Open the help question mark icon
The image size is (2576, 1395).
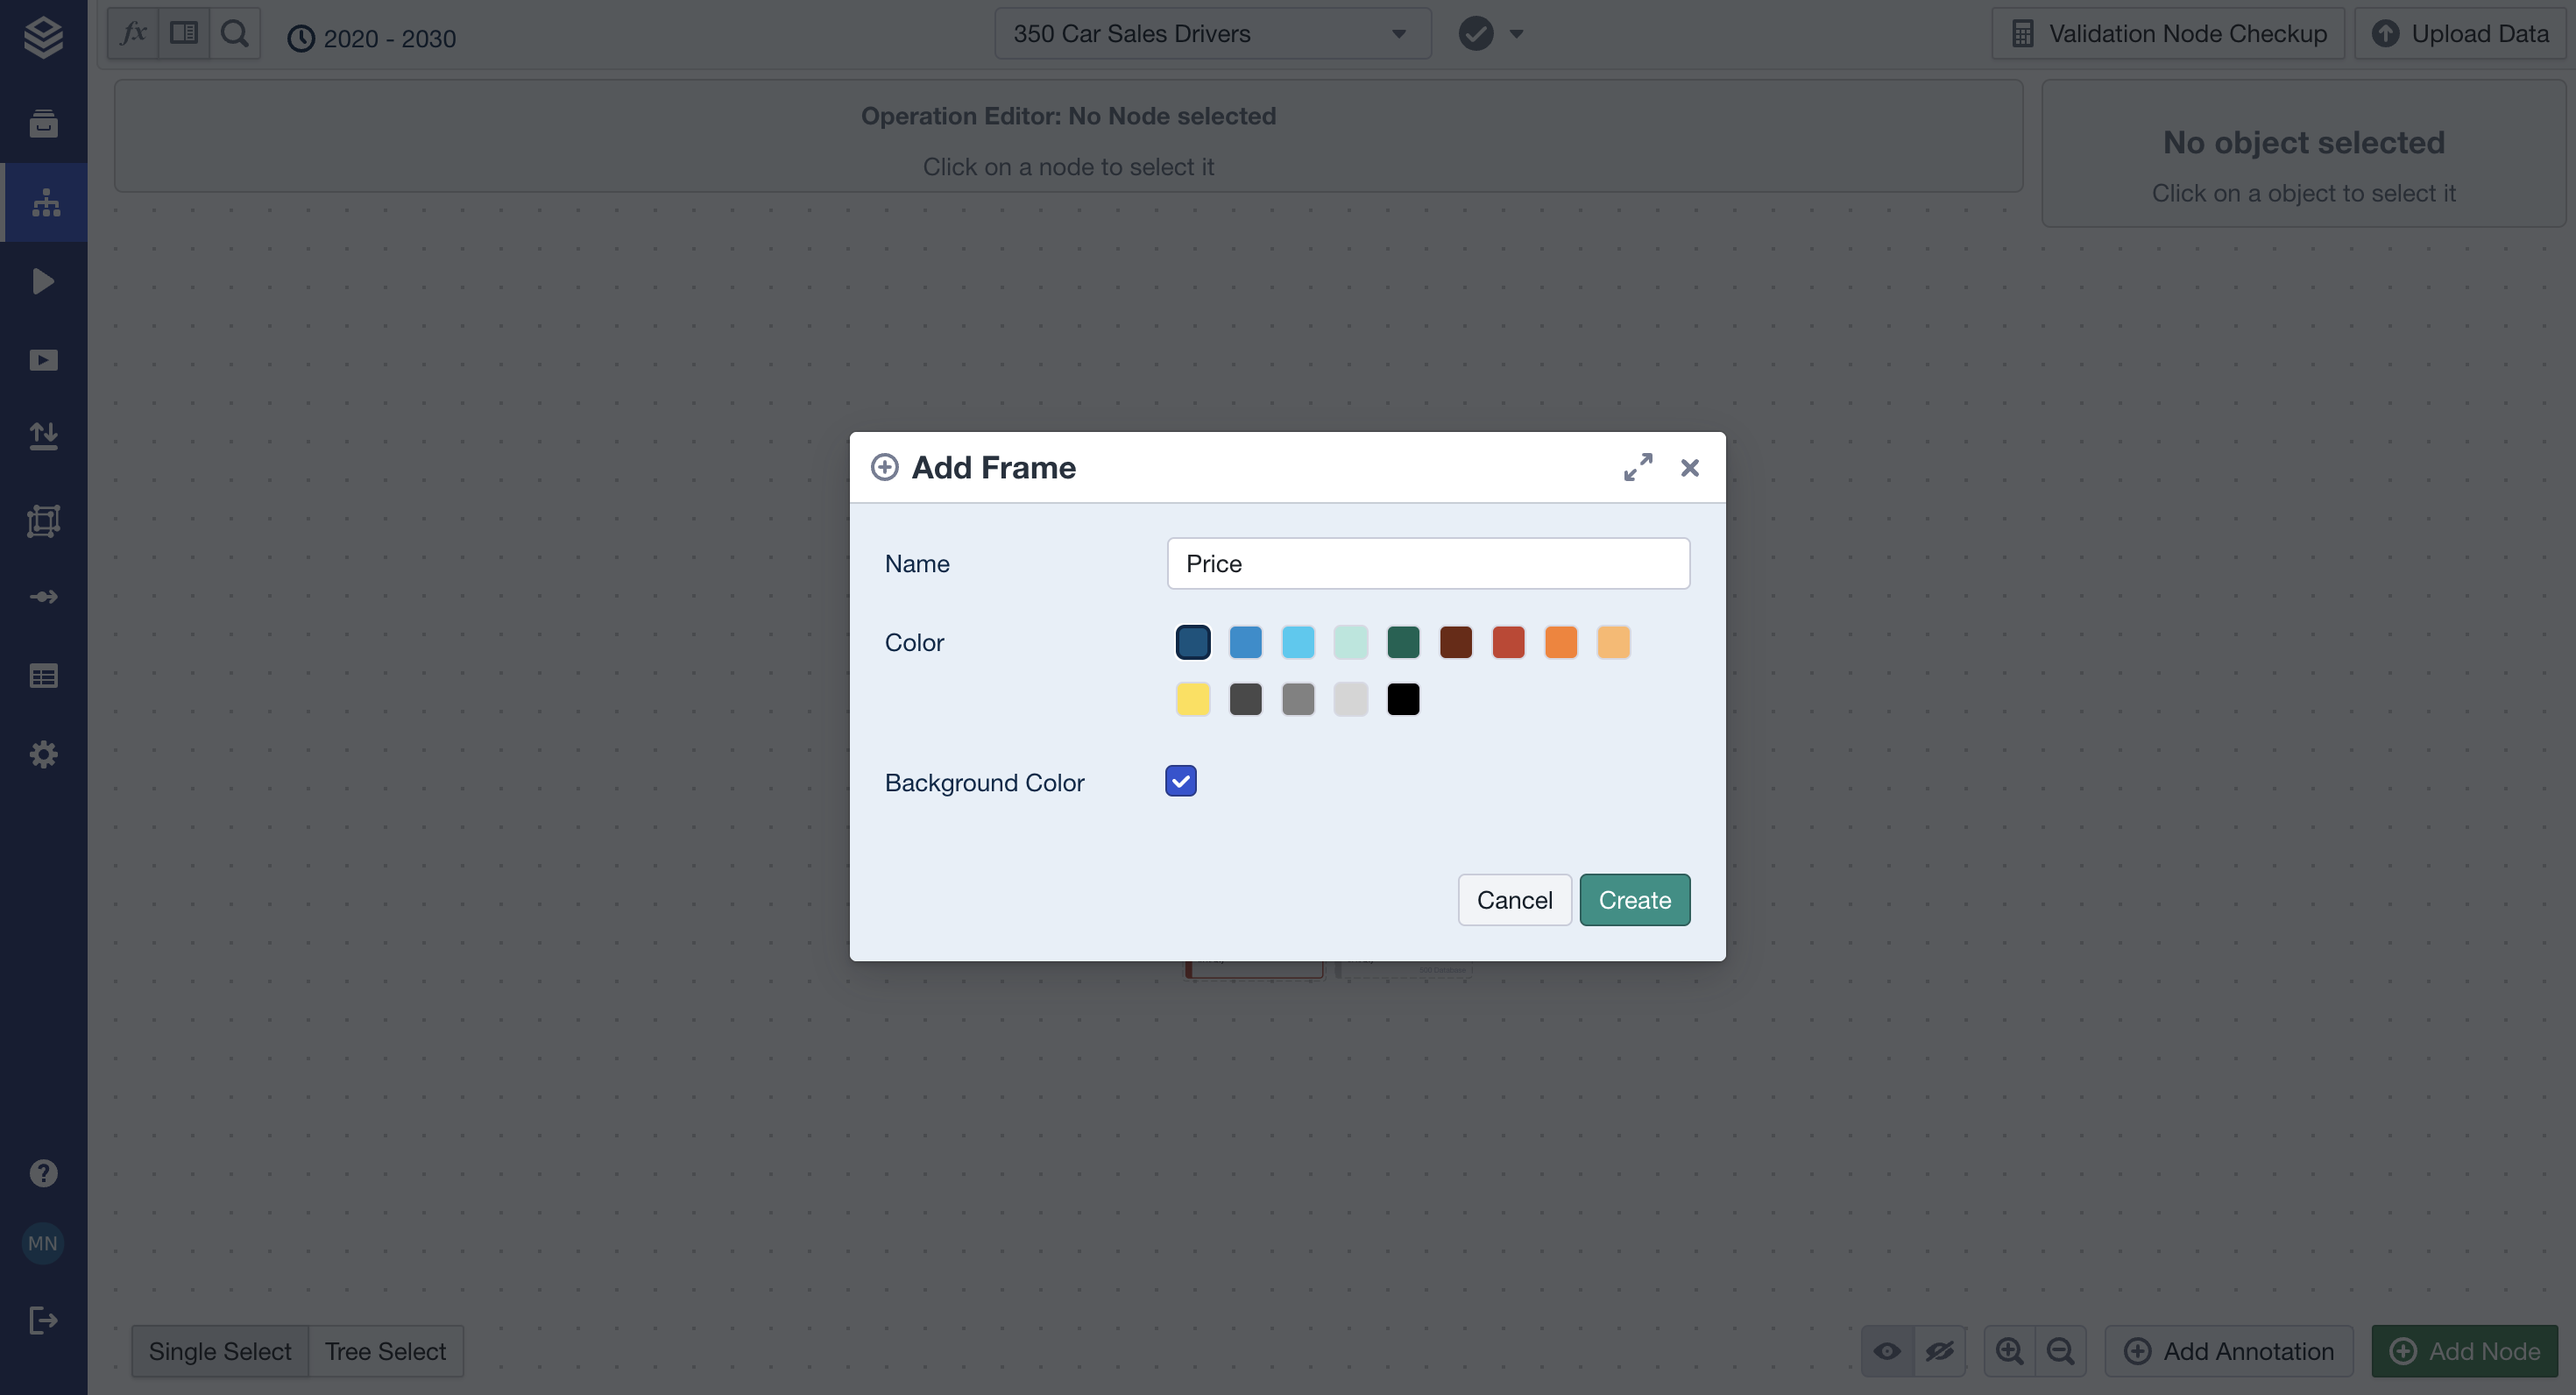point(44,1172)
